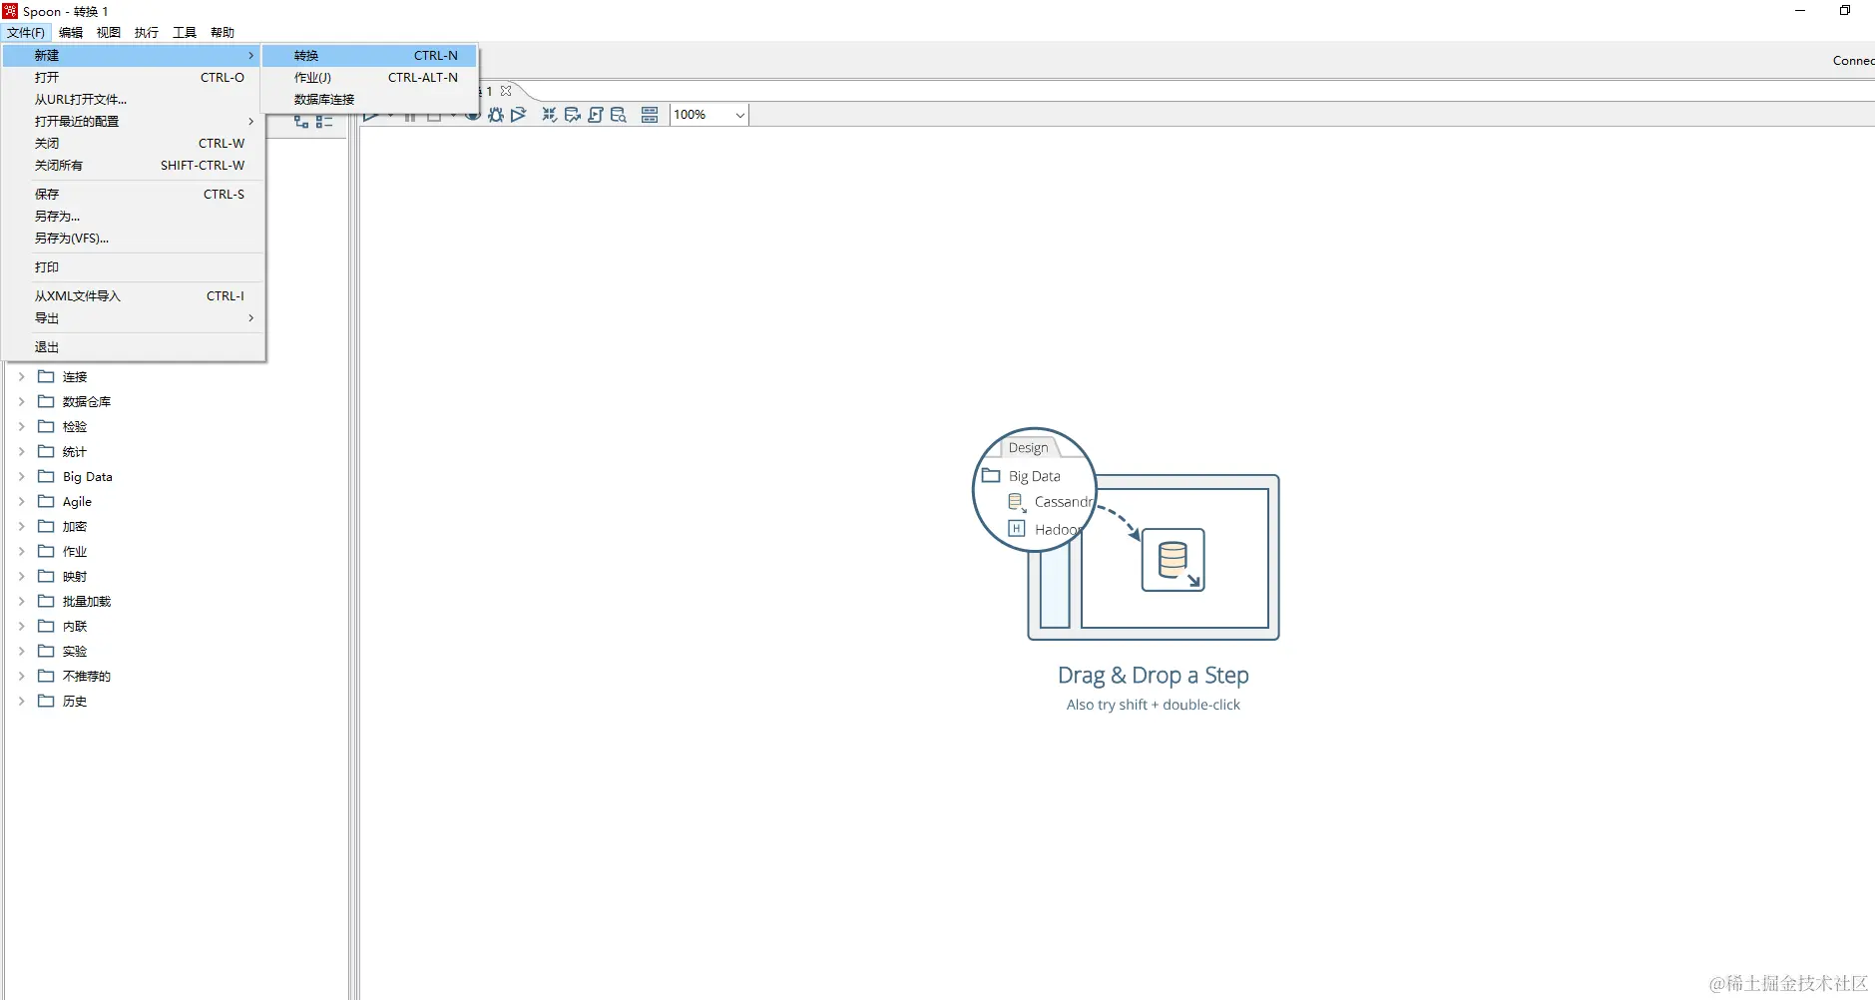Screen dimensions: 1875x1000
Task: Open the 帮助 menu
Action: click(x=223, y=33)
